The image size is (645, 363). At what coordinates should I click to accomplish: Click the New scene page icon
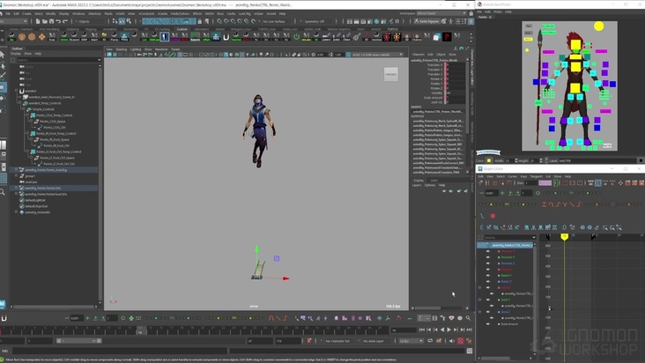pyautogui.click(x=37, y=21)
